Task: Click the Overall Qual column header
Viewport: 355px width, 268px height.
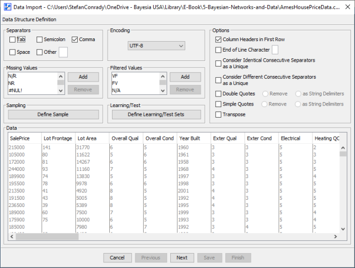Action: 126,138
